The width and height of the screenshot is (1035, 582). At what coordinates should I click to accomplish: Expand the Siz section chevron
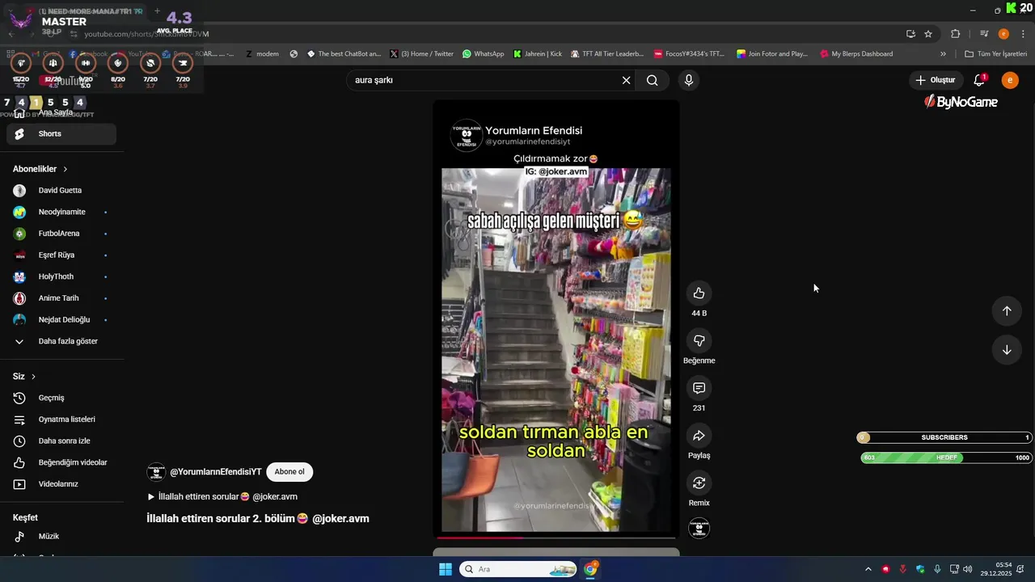33,377
